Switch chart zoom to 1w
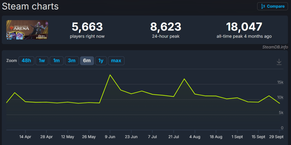291x145 pixels. [x=42, y=61]
